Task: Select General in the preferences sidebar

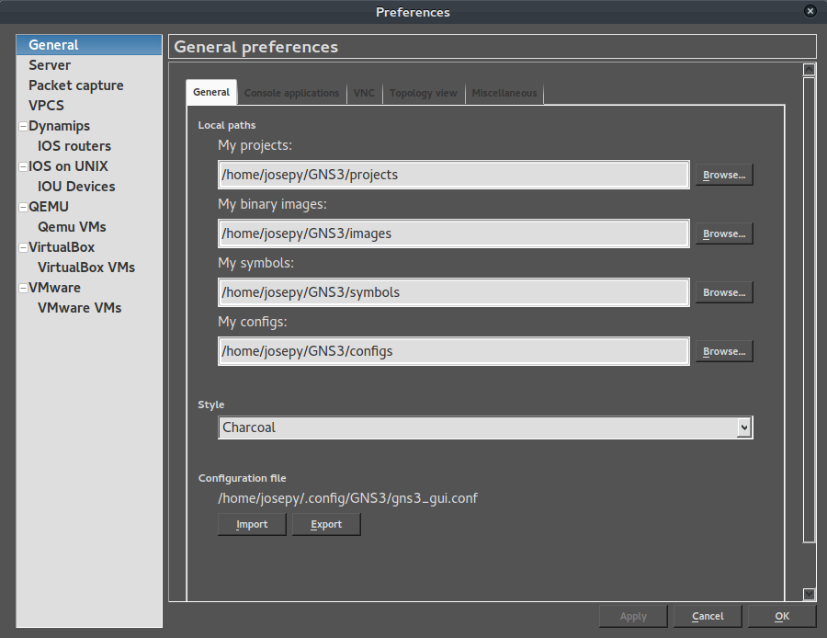Action: click(x=88, y=45)
